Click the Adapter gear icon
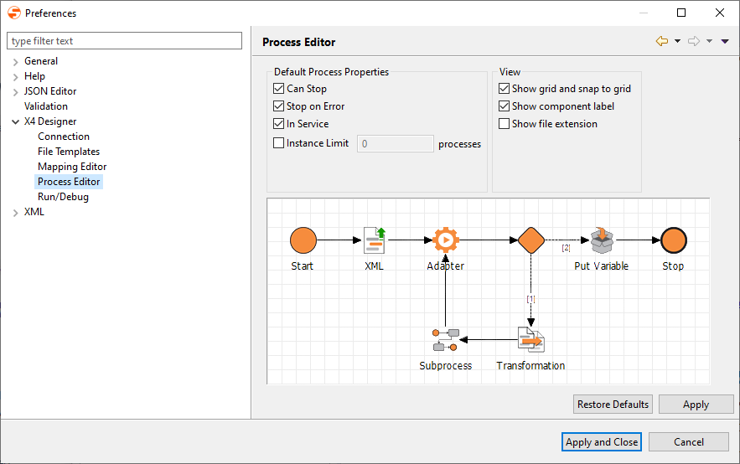The height and width of the screenshot is (464, 740). (x=446, y=240)
